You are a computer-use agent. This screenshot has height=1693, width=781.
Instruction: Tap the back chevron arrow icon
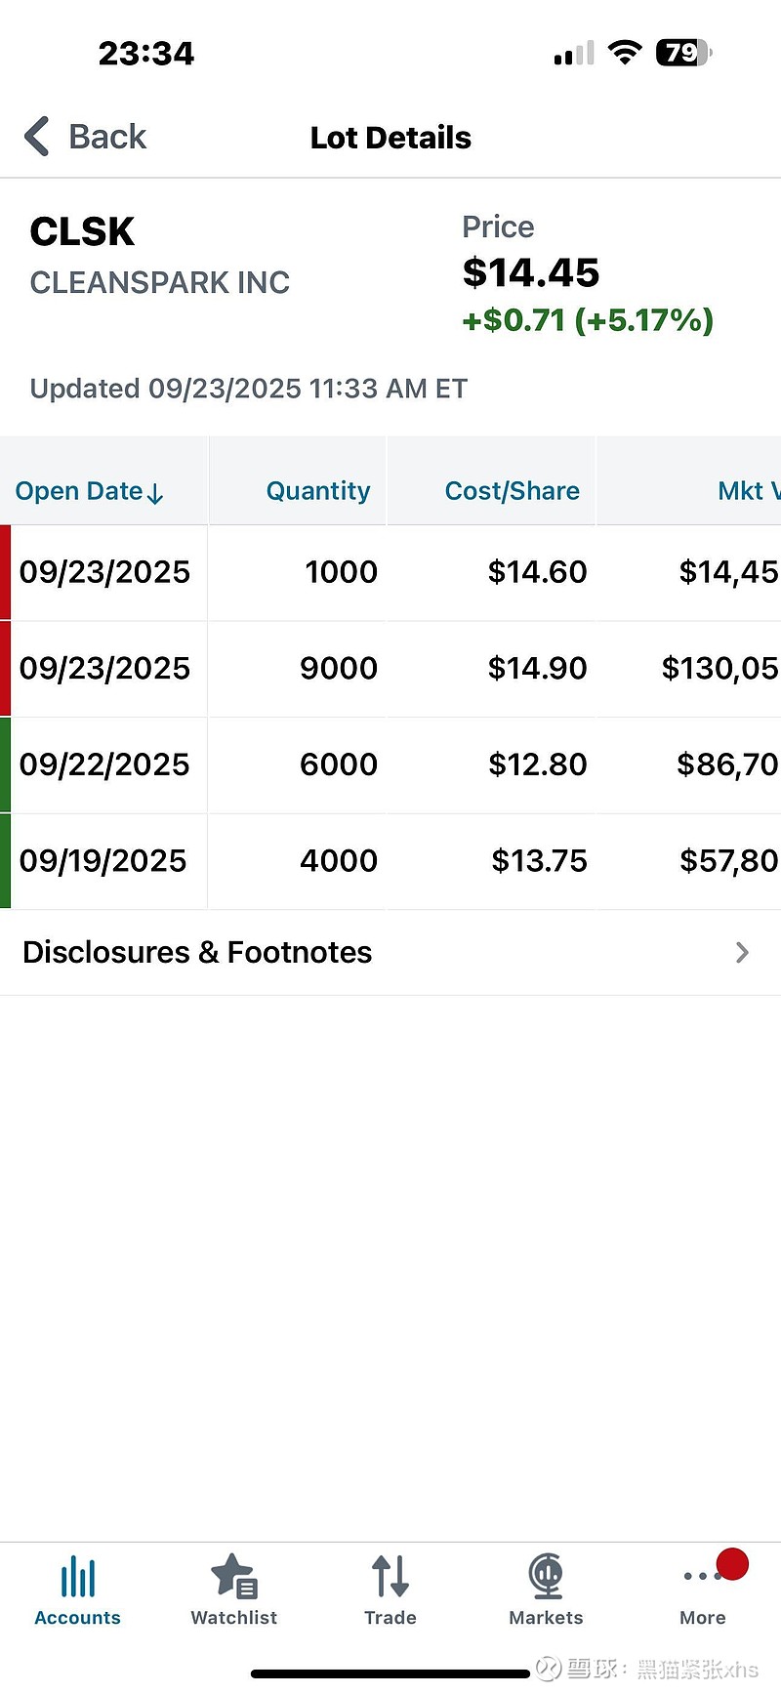tap(37, 137)
